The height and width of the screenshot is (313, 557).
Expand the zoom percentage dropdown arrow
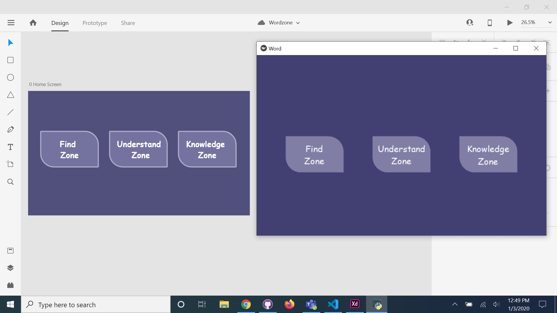549,22
